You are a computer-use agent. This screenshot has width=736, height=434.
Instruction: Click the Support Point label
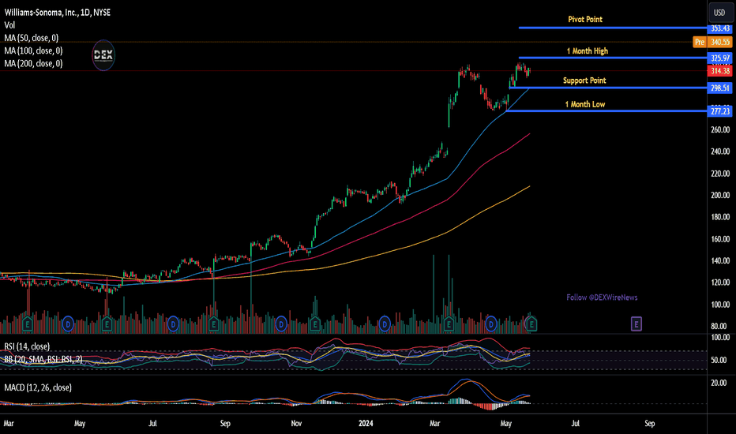(584, 80)
